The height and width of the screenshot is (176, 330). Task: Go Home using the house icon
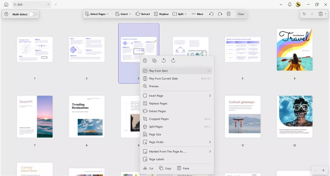click(6, 4)
